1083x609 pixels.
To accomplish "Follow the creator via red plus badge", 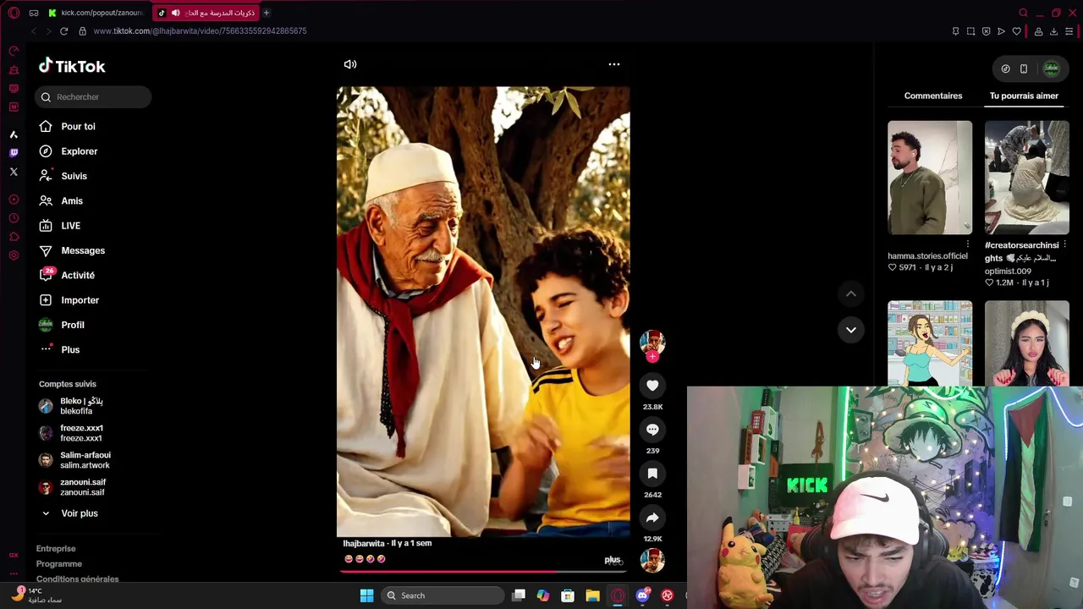I will 652,357.
